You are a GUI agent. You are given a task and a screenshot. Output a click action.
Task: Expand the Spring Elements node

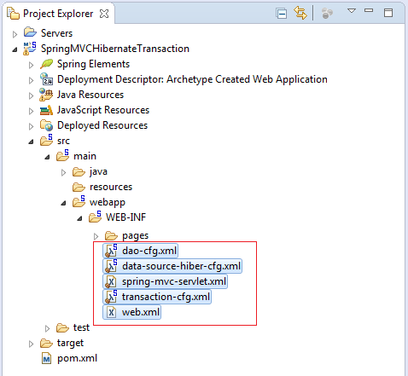coord(31,66)
